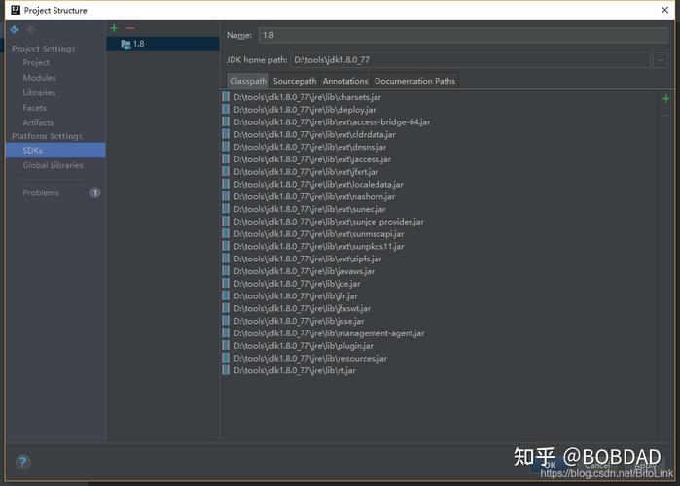Viewport: 680px width, 486px height.
Task: Click the back navigation arrow icon
Action: pyautogui.click(x=15, y=29)
